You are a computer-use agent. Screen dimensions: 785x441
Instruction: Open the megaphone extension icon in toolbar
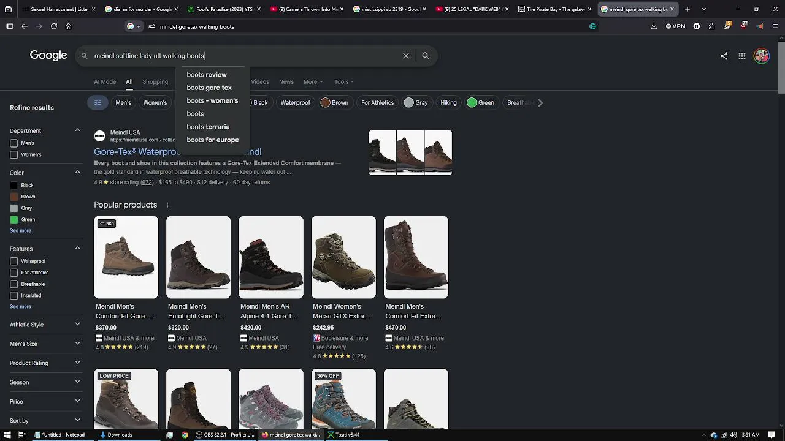[760, 26]
